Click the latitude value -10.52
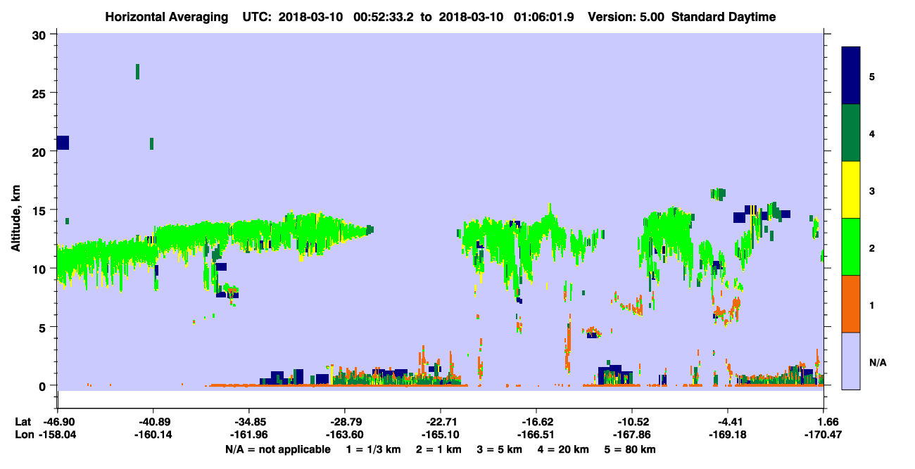Image resolution: width=915 pixels, height=469 pixels. click(632, 422)
